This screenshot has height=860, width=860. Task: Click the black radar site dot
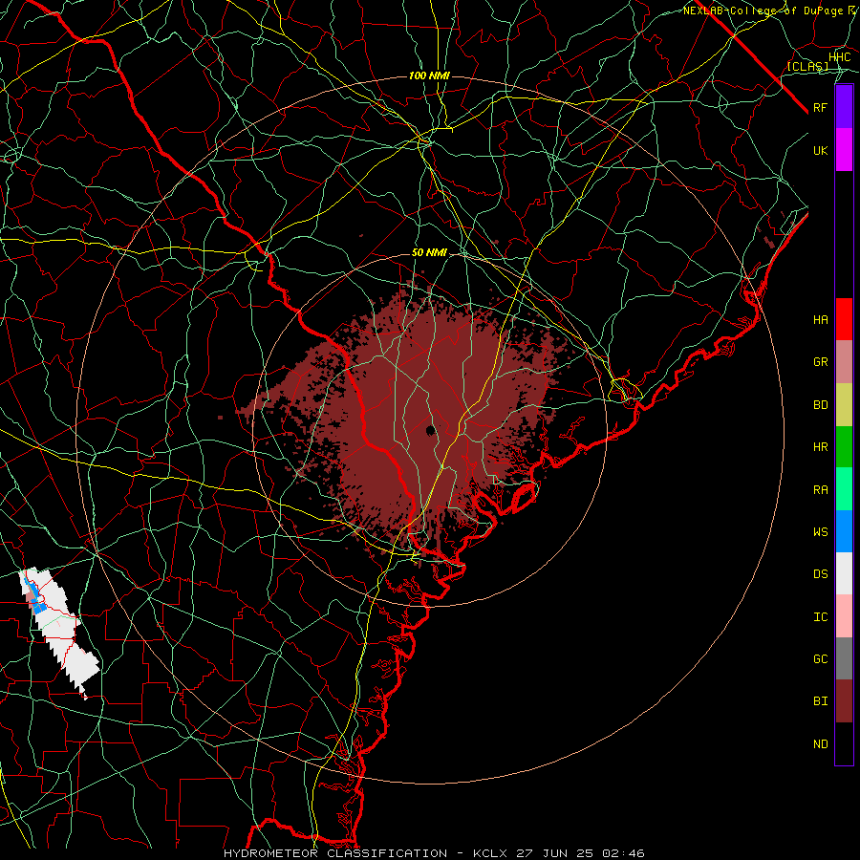[x=431, y=431]
